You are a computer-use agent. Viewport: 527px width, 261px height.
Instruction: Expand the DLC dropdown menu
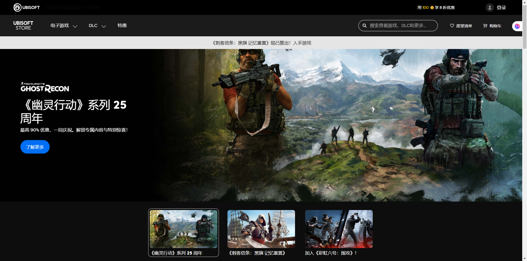(x=97, y=26)
